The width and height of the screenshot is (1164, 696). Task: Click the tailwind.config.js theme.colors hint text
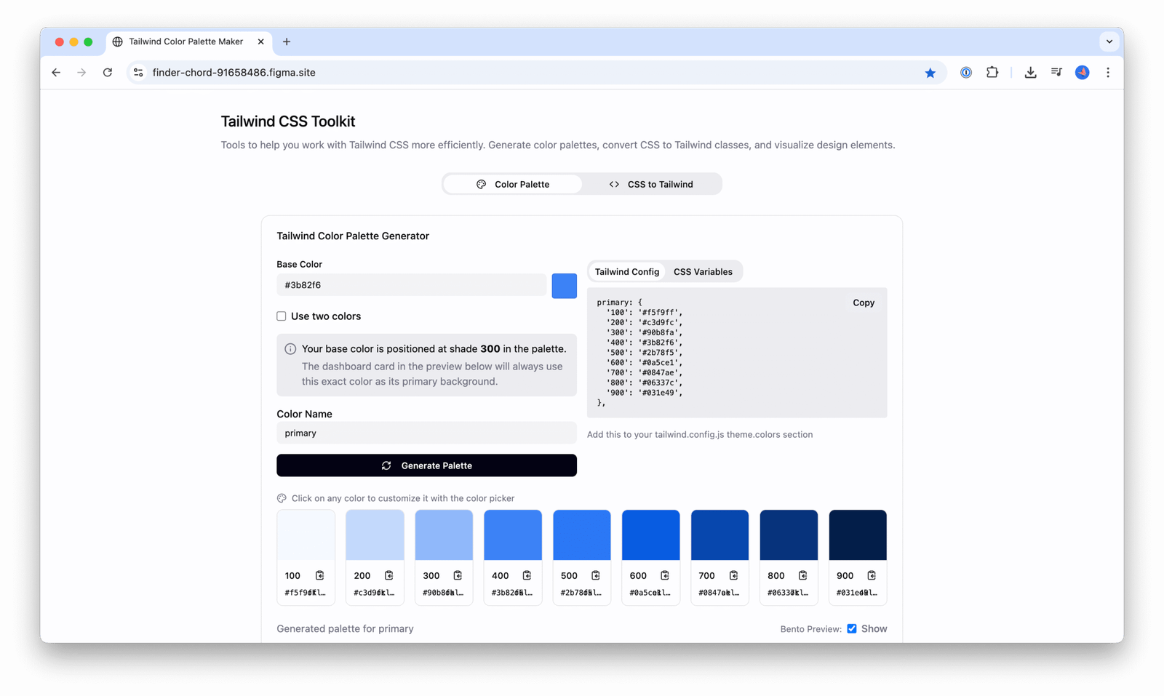click(700, 434)
